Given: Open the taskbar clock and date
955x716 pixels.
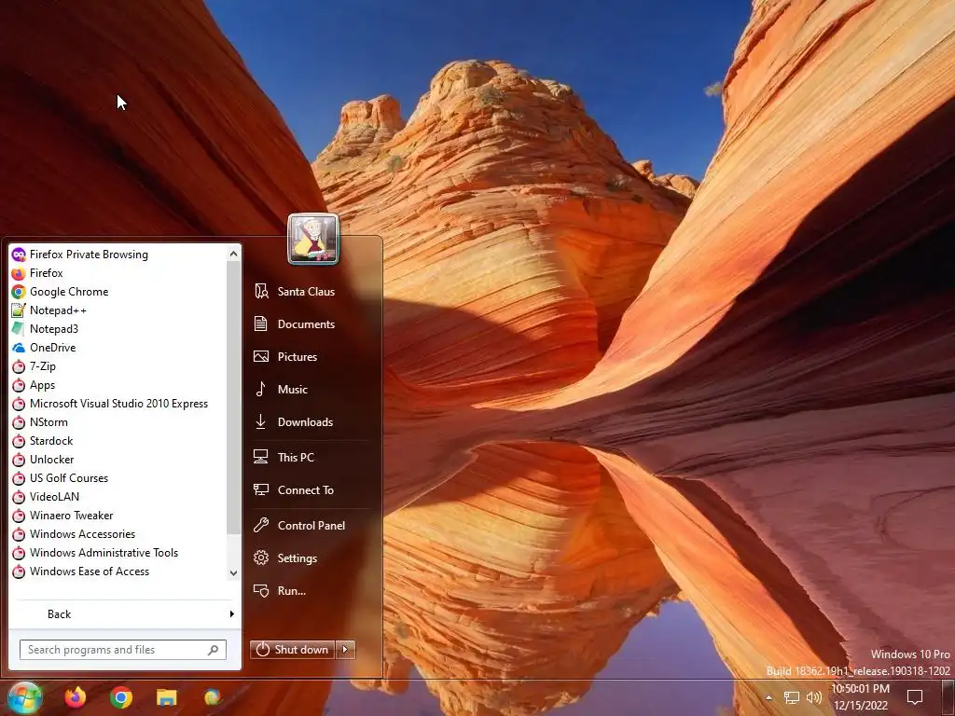Looking at the screenshot, I should point(861,697).
